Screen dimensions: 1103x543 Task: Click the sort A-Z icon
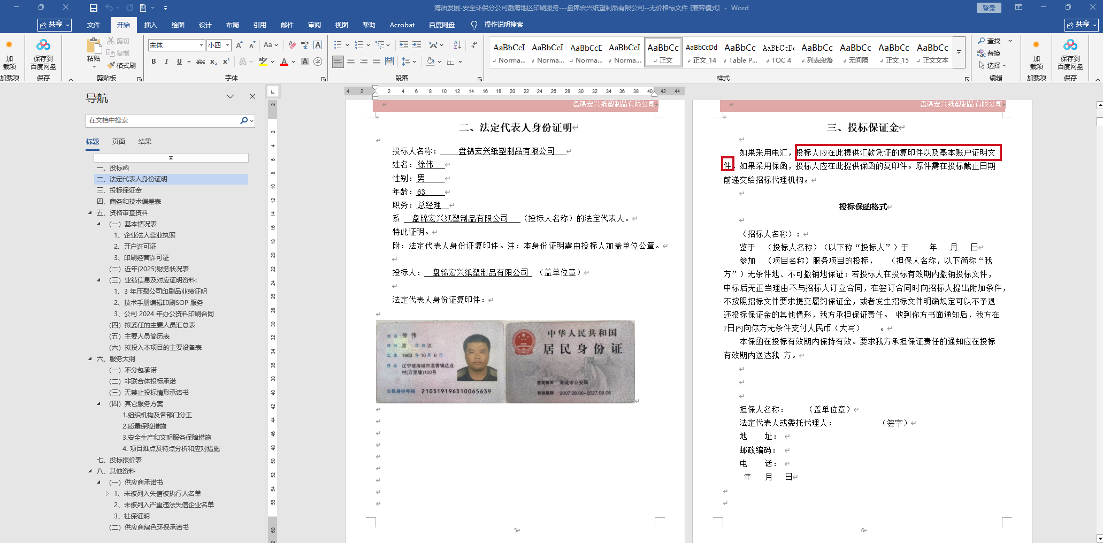pos(457,45)
